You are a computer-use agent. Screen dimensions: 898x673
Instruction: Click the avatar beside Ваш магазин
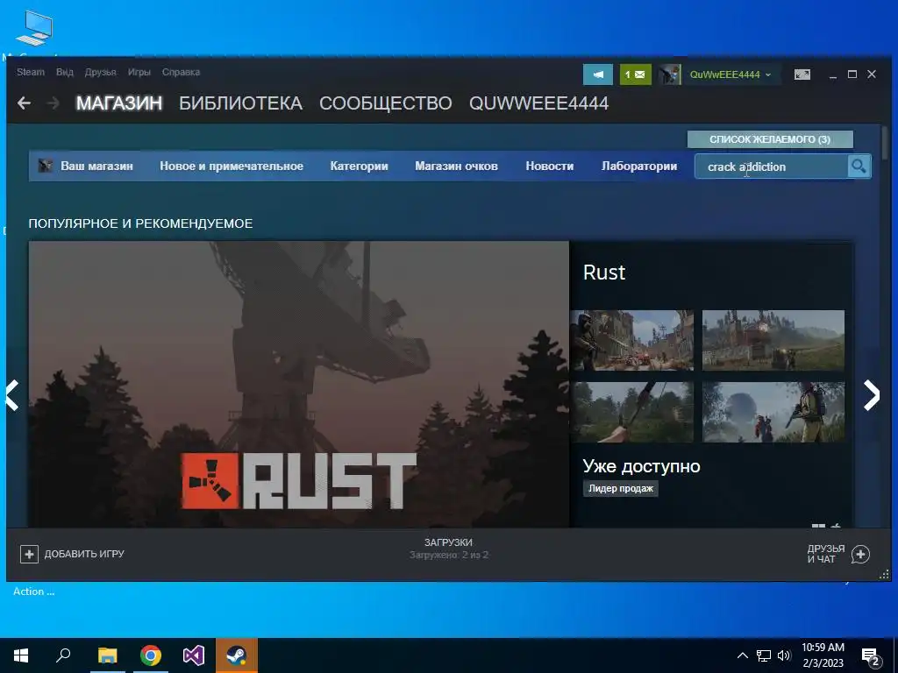tap(46, 166)
